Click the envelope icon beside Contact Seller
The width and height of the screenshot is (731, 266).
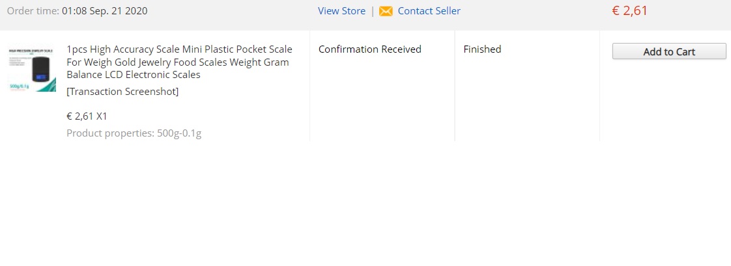tap(386, 11)
